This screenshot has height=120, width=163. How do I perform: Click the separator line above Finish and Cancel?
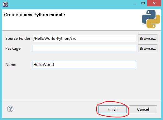coord(82,100)
